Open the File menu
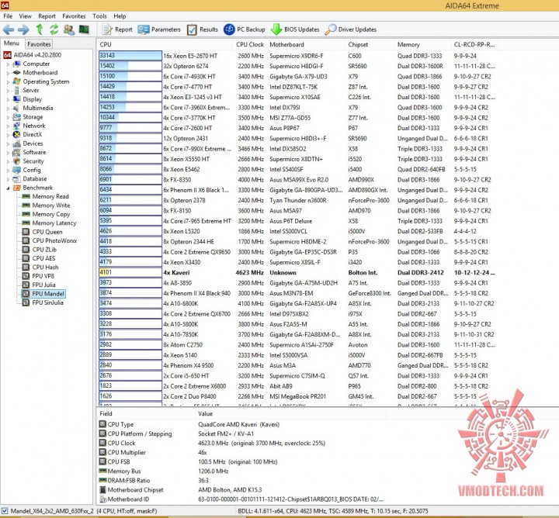Viewport: 559px width, 518px height. point(8,16)
